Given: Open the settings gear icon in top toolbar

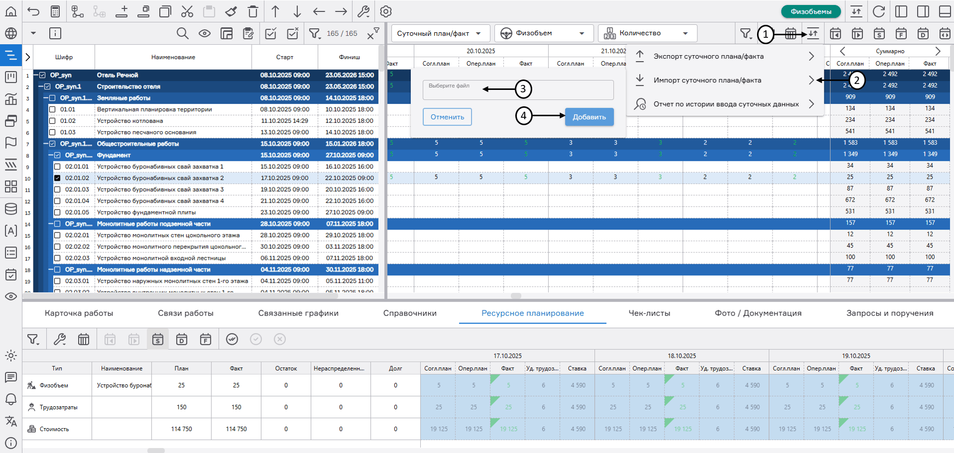Looking at the screenshot, I should pos(386,11).
